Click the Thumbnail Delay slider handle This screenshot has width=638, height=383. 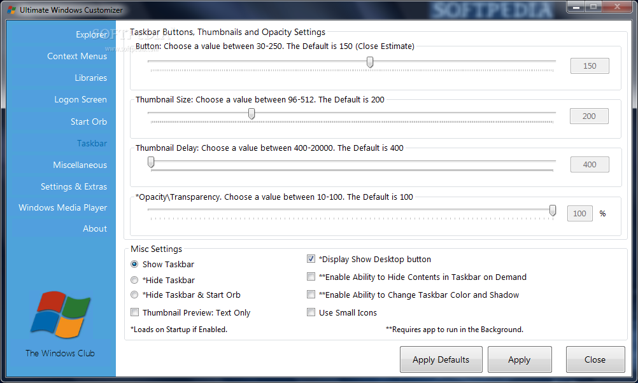(151, 162)
